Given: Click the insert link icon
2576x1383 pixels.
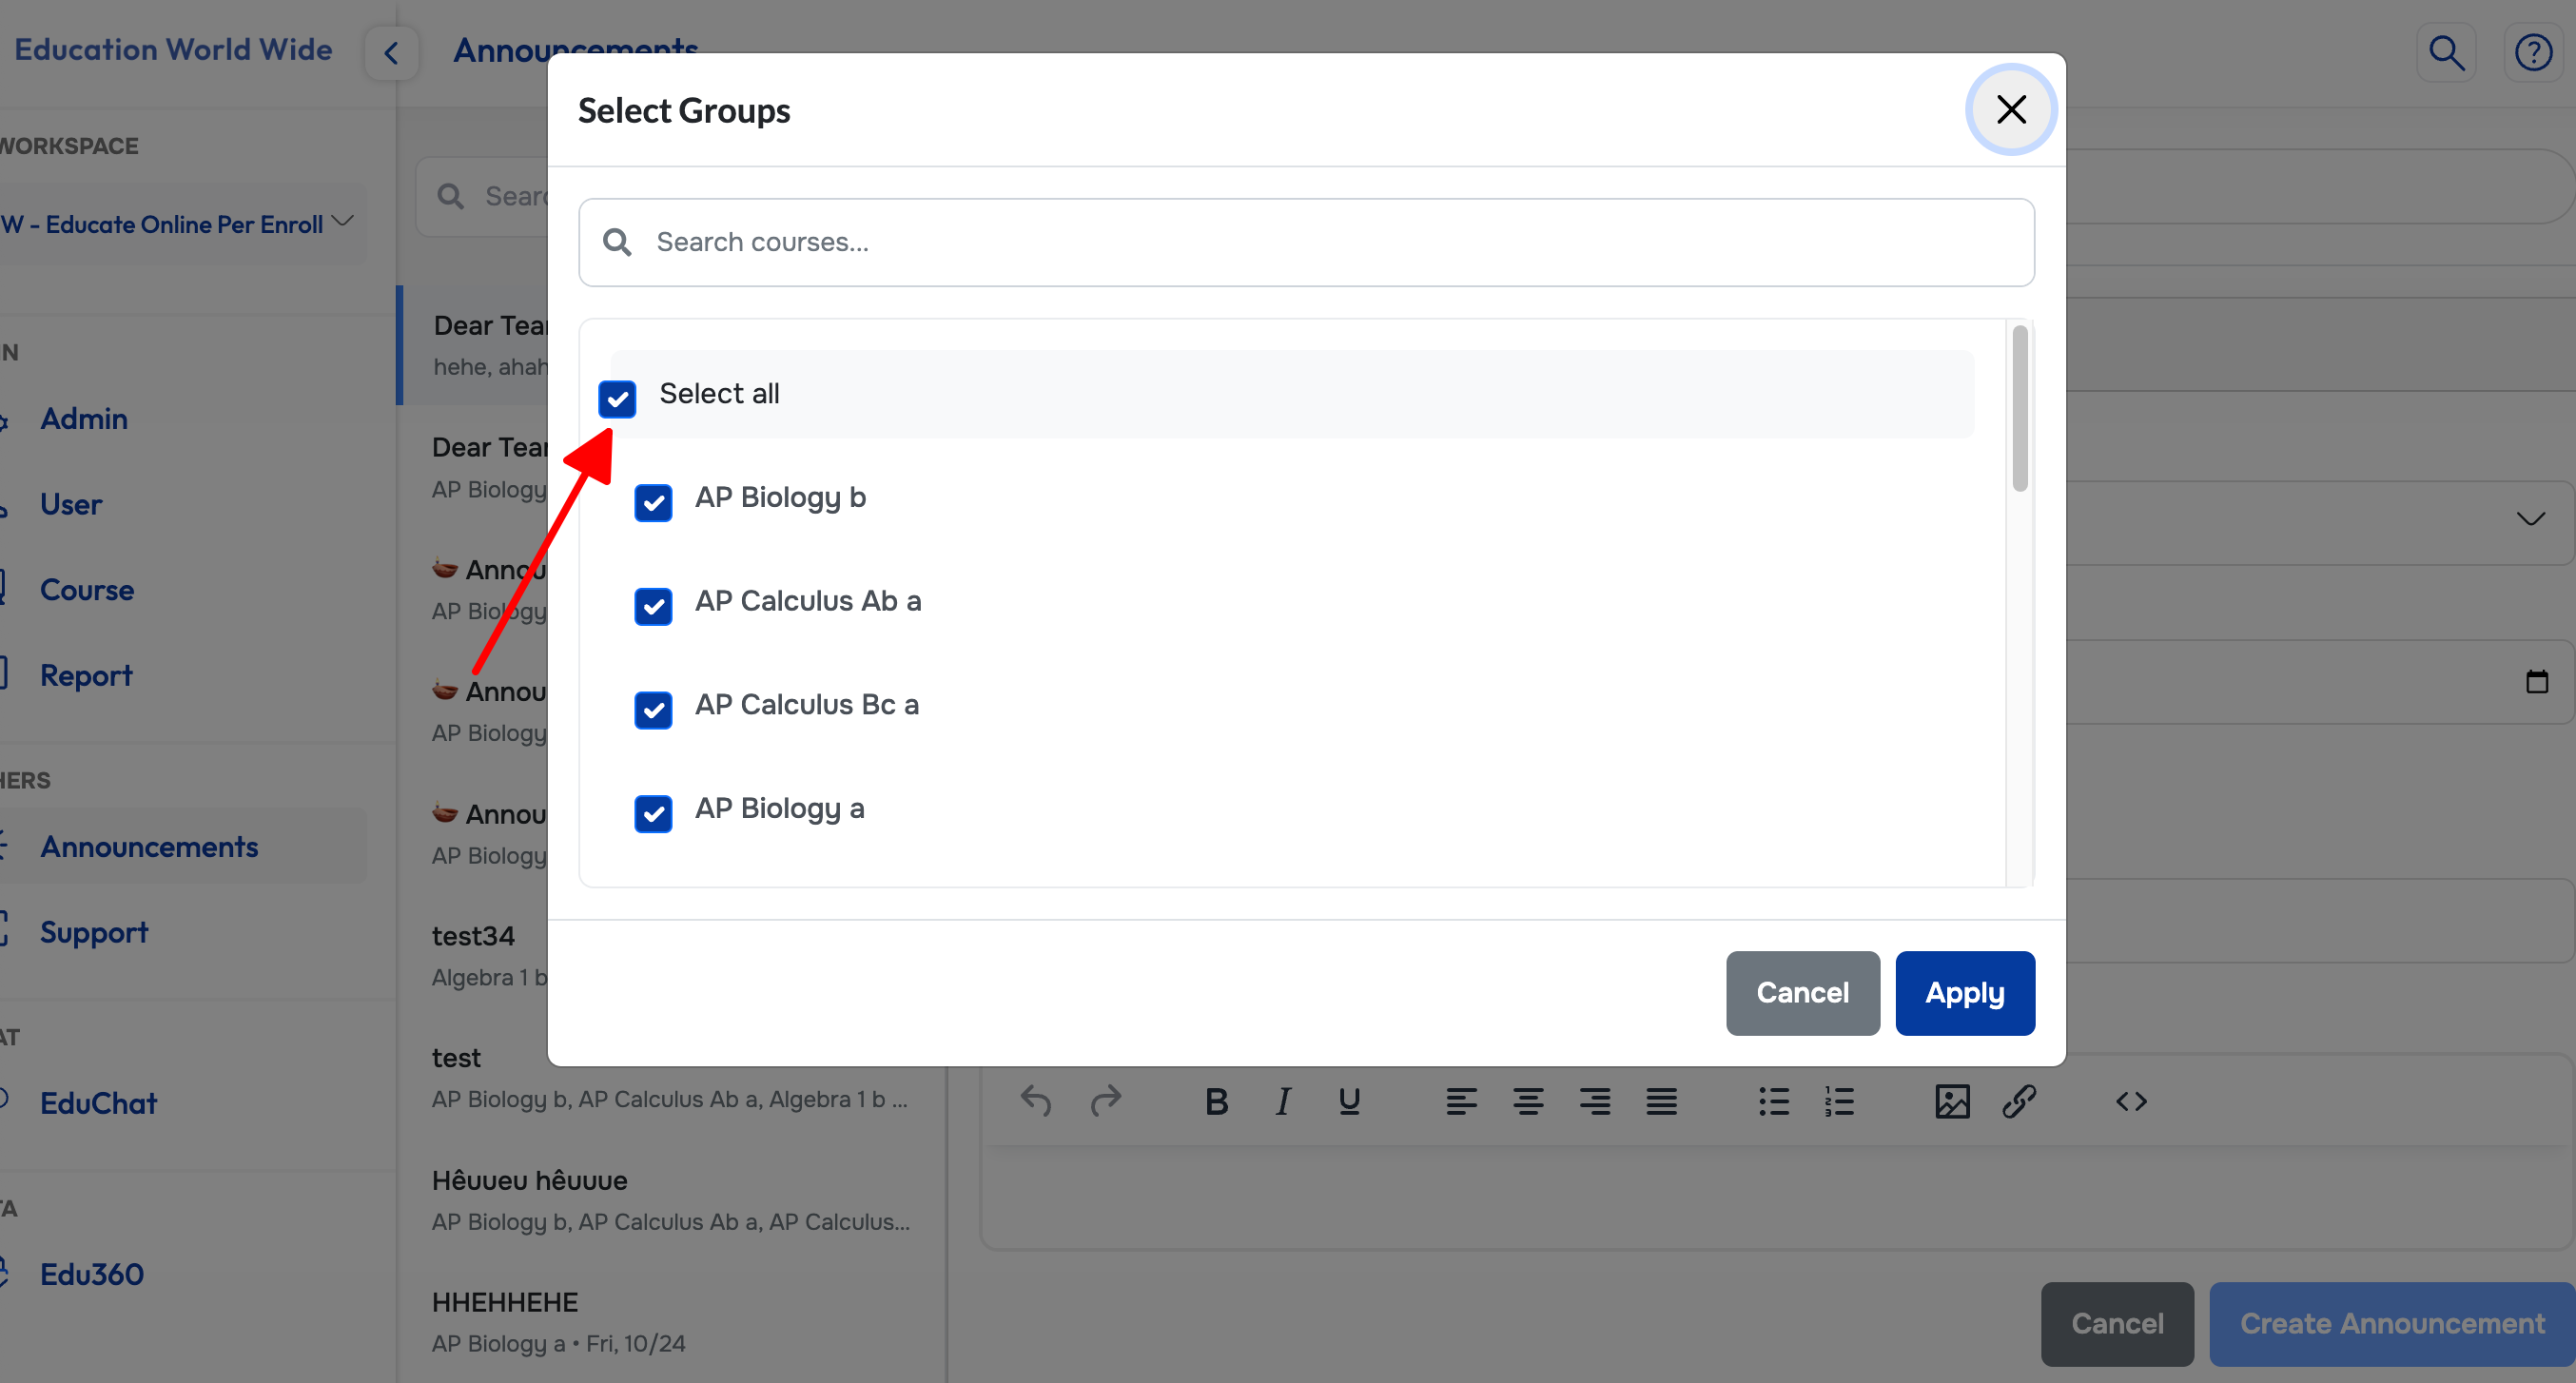Looking at the screenshot, I should (2019, 1101).
